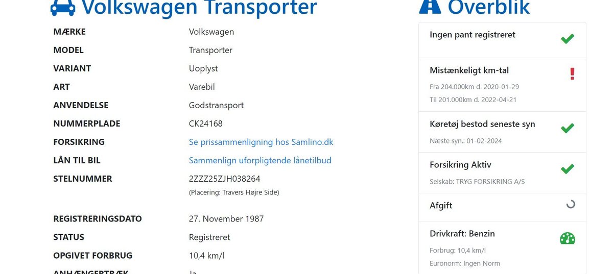Viewport: 613px width, 274px height.
Task: Click checkmark beside Køretøj bestod seneste syn
Action: [567, 128]
